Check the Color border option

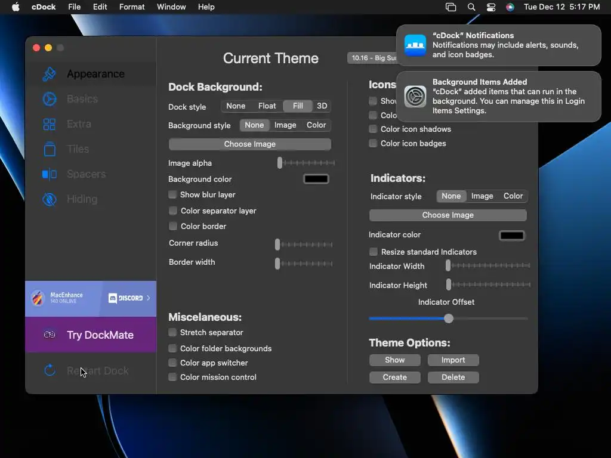172,226
